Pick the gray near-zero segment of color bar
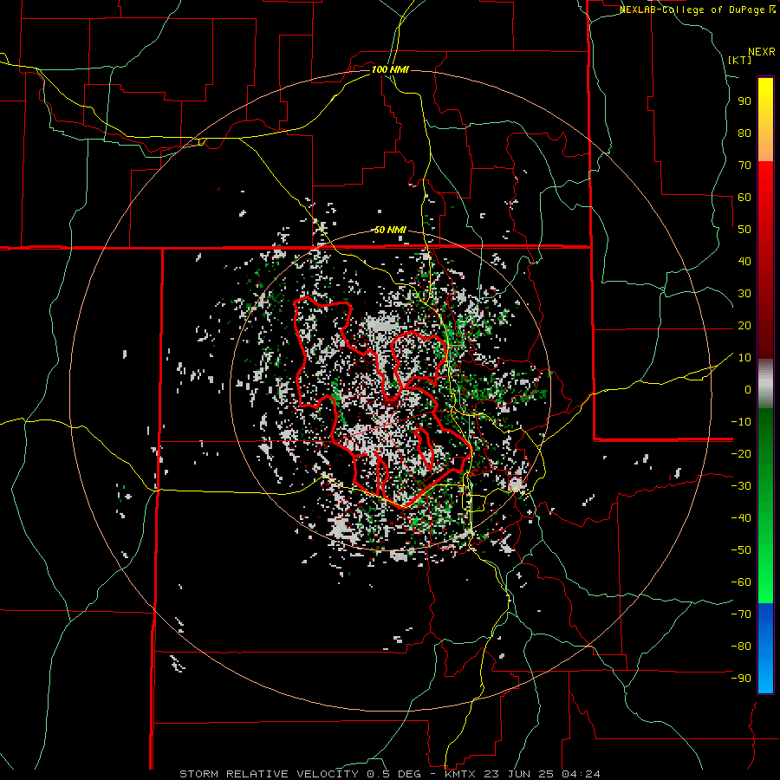The image size is (780, 780). coord(765,384)
